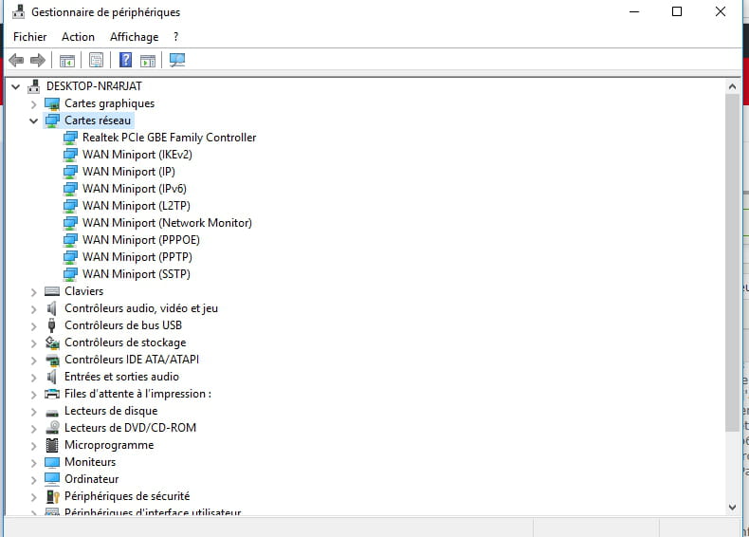The height and width of the screenshot is (537, 749).
Task: Click the scan for hardware changes icon
Action: [x=177, y=61]
